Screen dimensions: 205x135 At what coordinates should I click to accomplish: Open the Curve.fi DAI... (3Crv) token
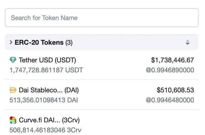(x=49, y=120)
